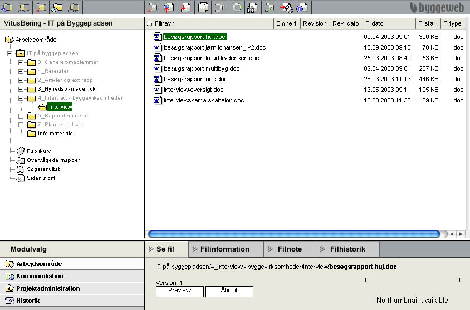
Task: Select the Kommunikation module
Action: coord(40,276)
